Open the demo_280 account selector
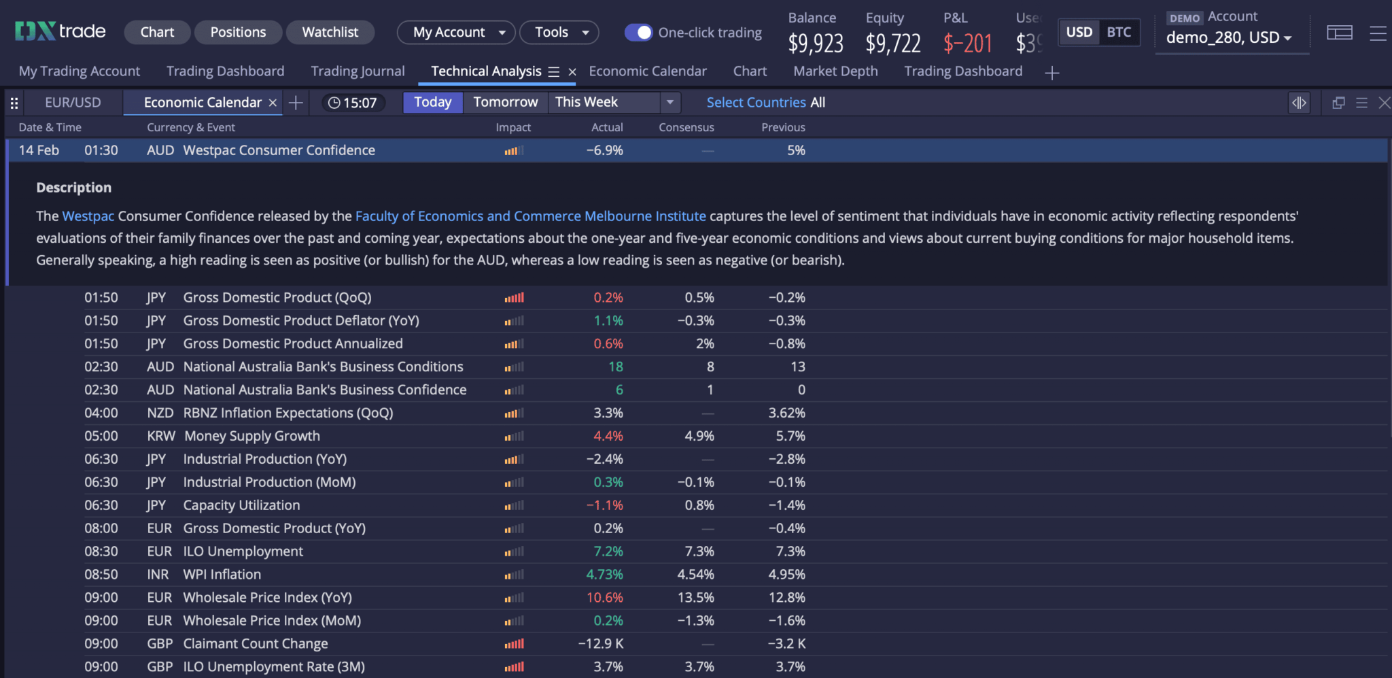Image resolution: width=1392 pixels, height=678 pixels. point(1230,37)
